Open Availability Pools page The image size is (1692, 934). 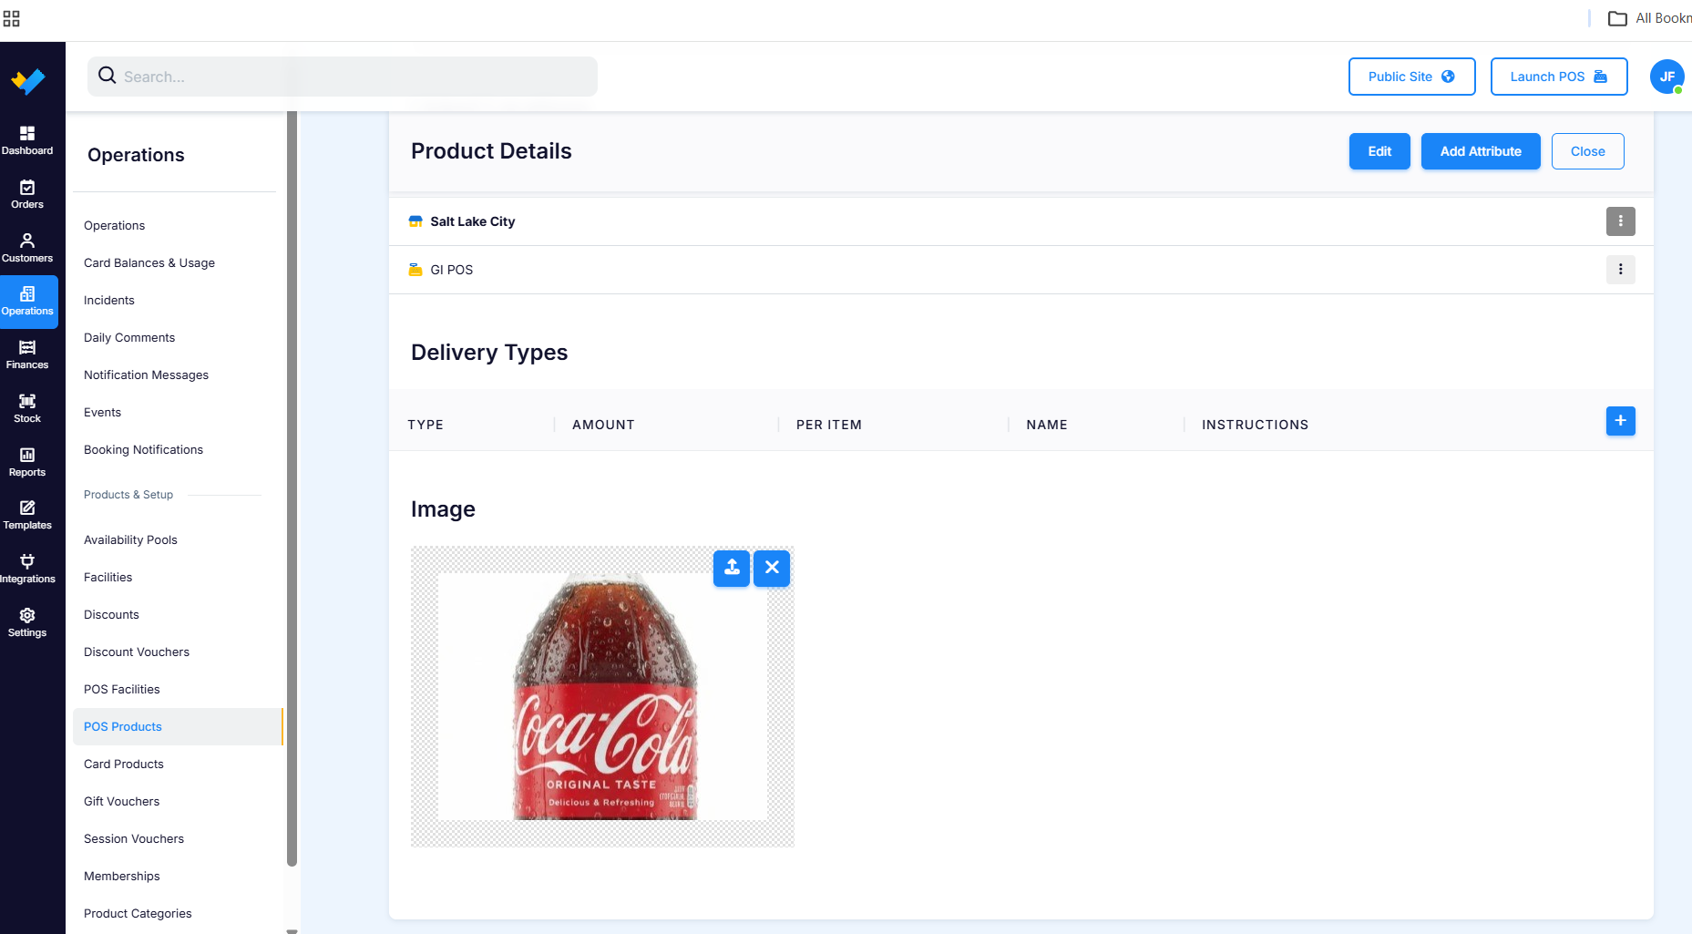tap(130, 539)
